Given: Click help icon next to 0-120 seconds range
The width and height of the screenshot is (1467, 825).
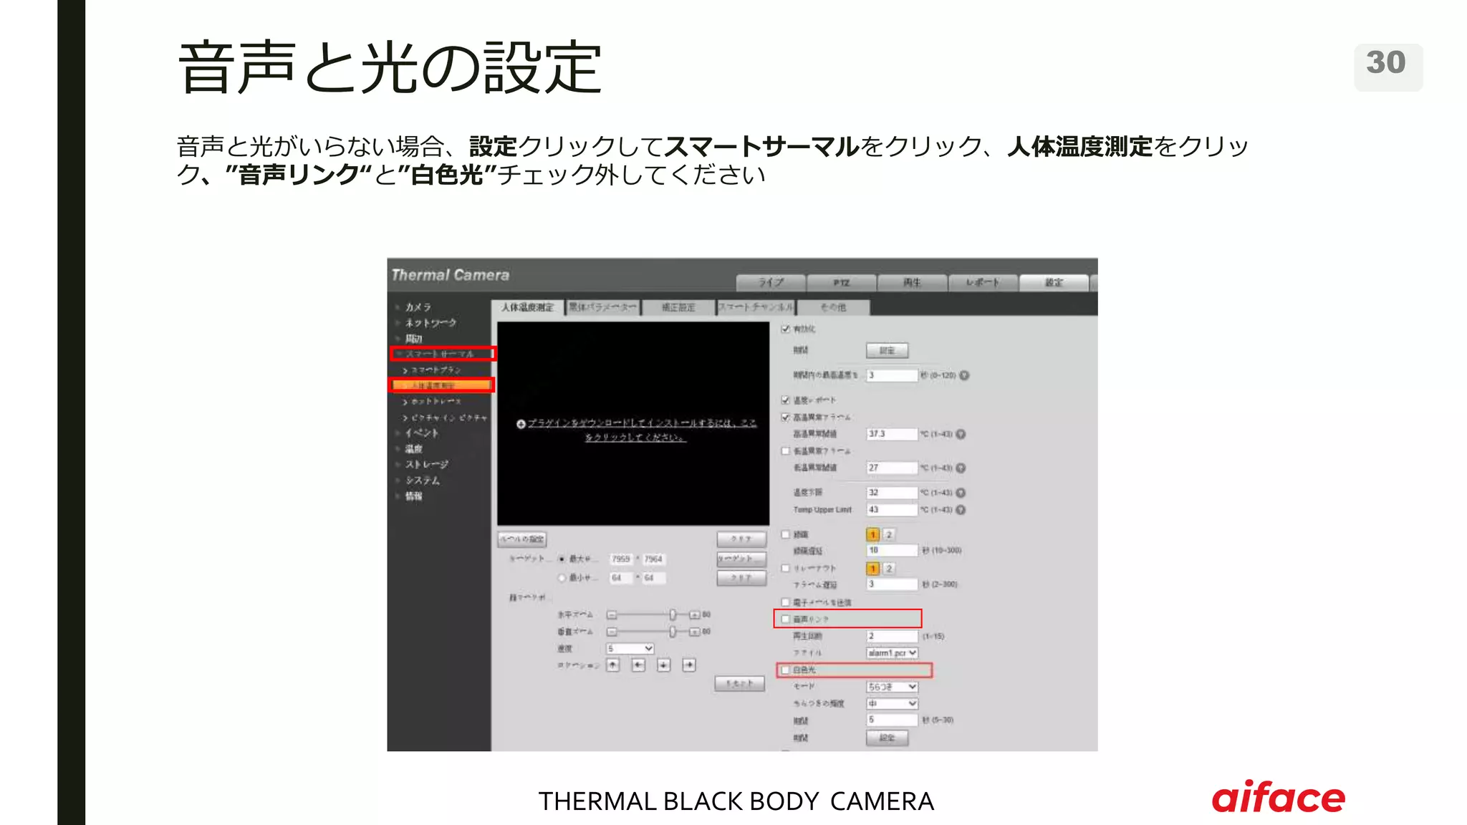Looking at the screenshot, I should click(964, 375).
